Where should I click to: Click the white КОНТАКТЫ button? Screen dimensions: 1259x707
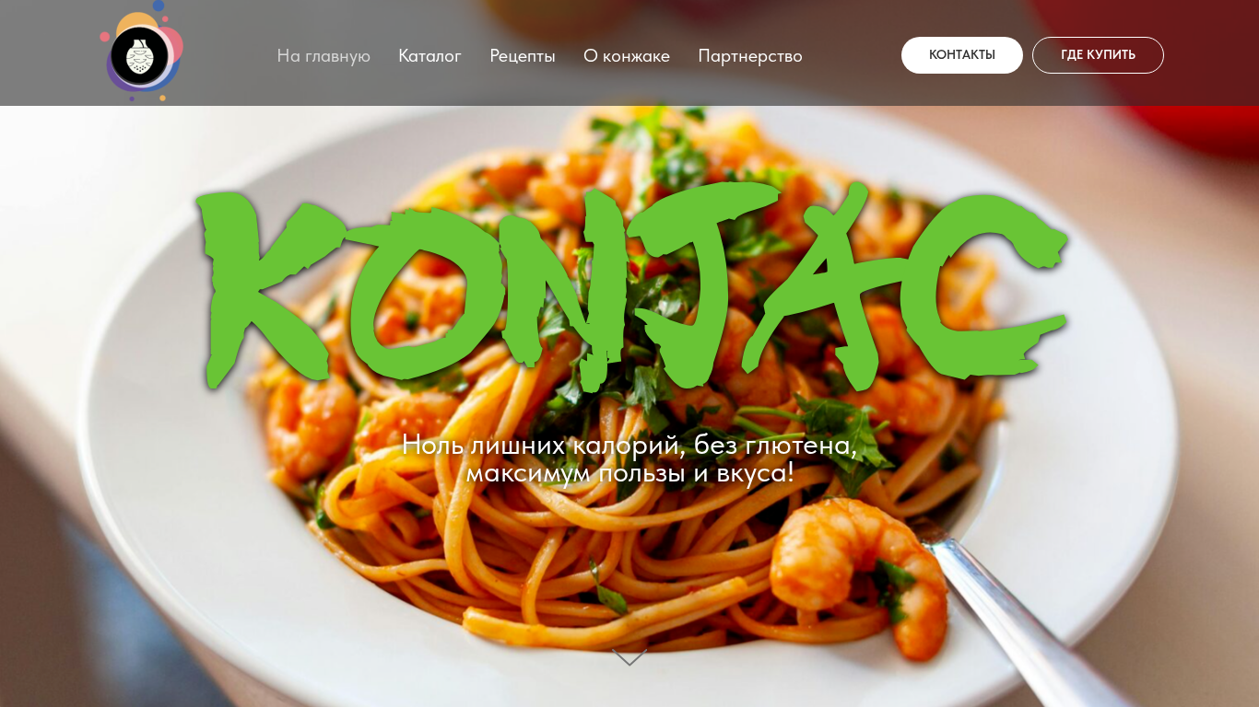coord(962,55)
